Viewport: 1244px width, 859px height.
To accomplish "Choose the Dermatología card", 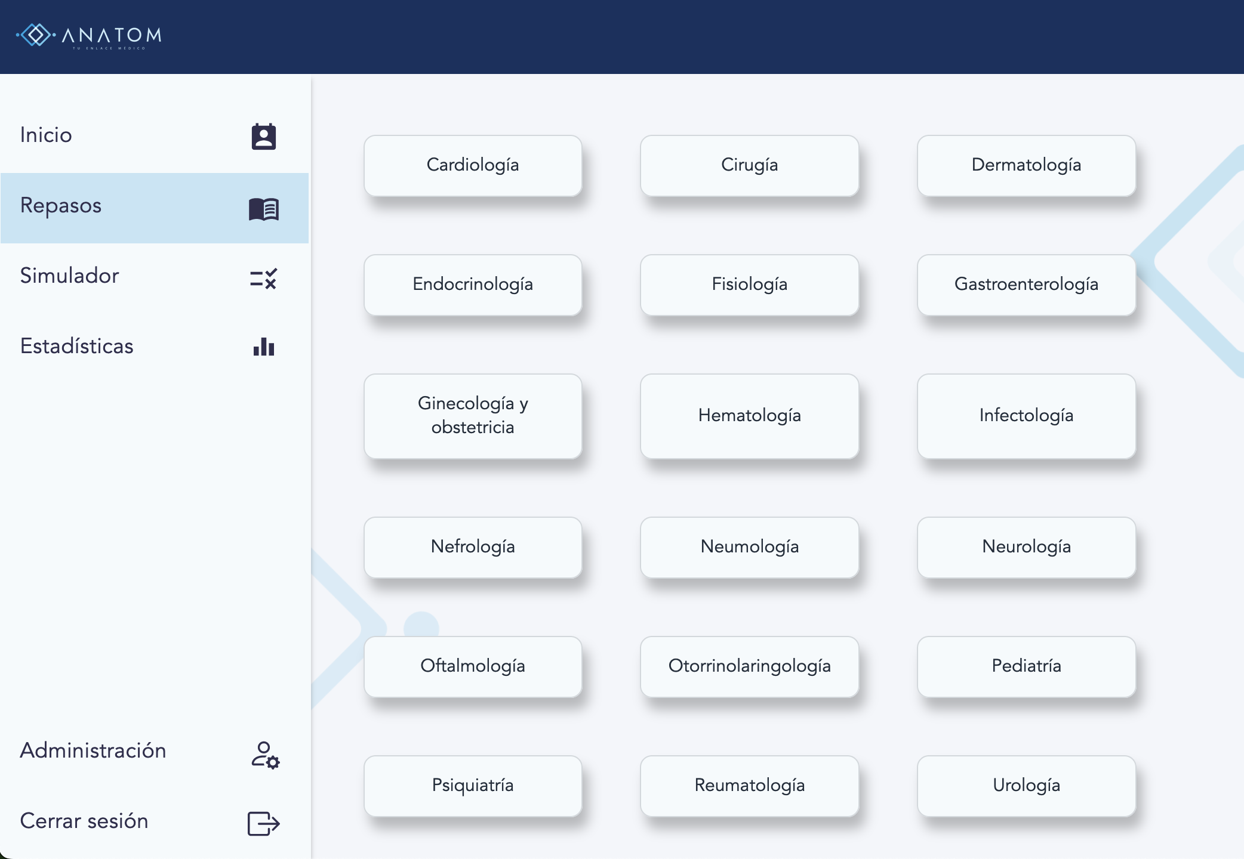I will pyautogui.click(x=1026, y=165).
